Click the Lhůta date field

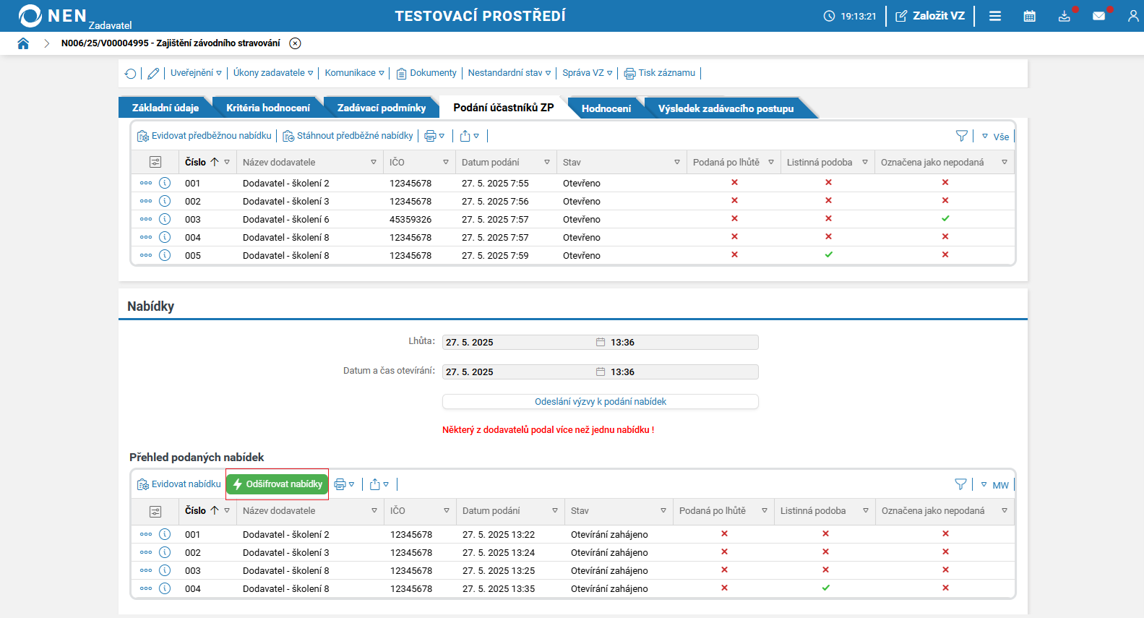[x=517, y=343]
